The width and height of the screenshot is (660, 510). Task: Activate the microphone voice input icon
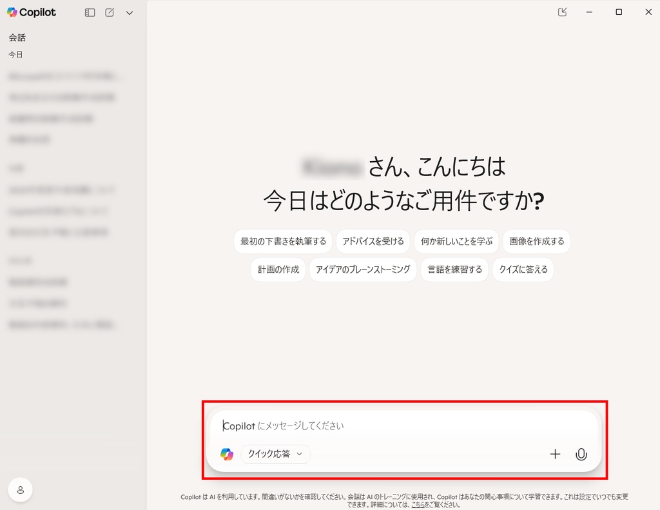(x=581, y=454)
